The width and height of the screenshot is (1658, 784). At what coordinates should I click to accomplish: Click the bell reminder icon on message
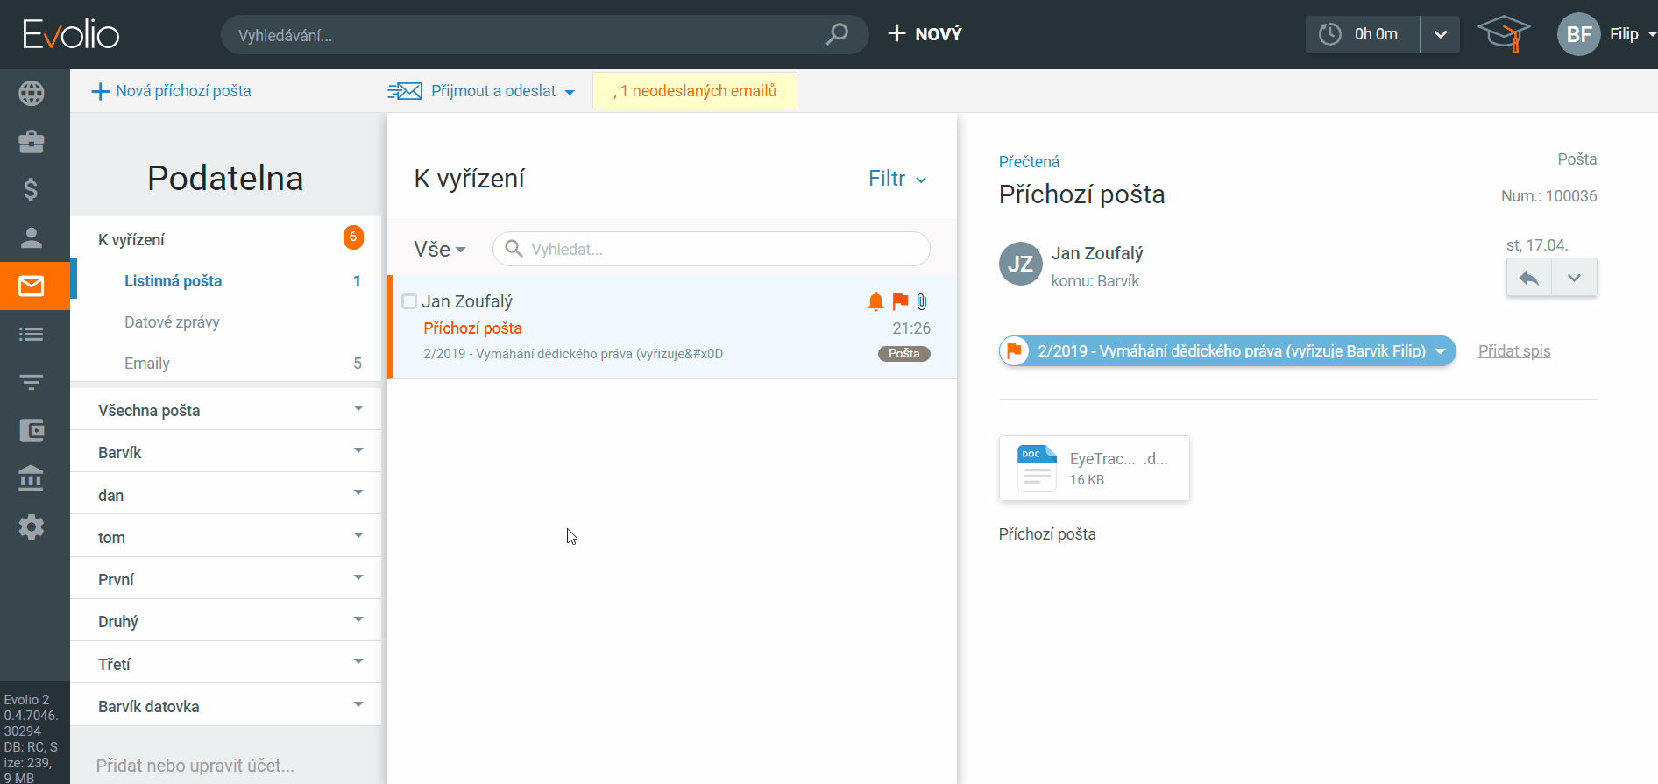[x=875, y=301]
